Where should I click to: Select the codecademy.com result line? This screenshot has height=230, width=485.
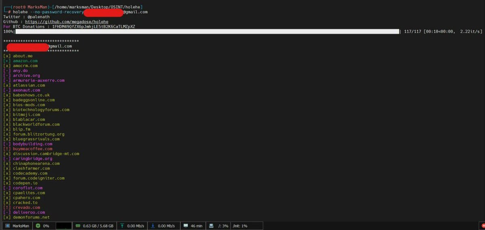click(25, 173)
